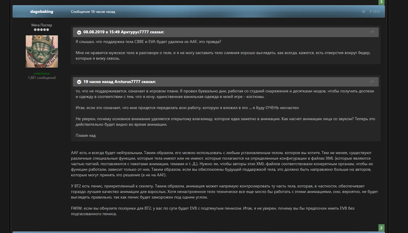Click the '08.08.2019 в 15:49 Арктурус7777 сказал:' quote title
408x233 pixels.
tap(124, 32)
